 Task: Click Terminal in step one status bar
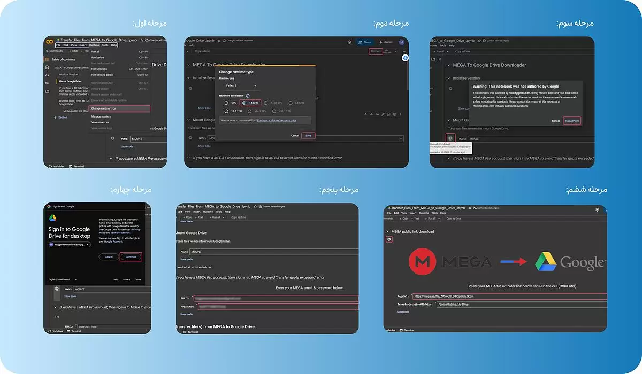coord(77,166)
